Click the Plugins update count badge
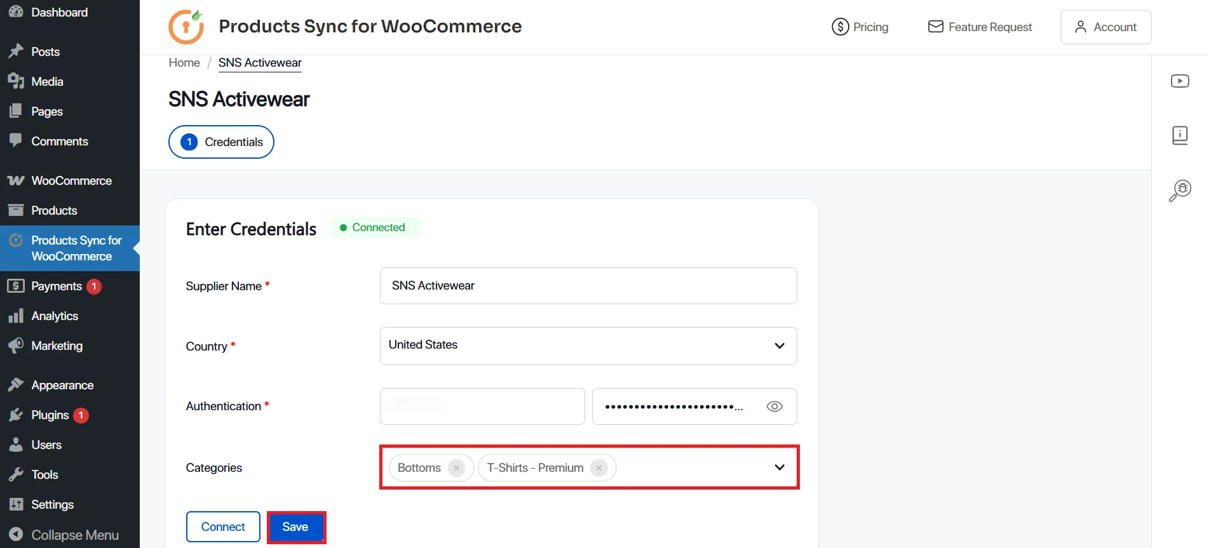Viewport: 1209px width, 548px height. 81,415
